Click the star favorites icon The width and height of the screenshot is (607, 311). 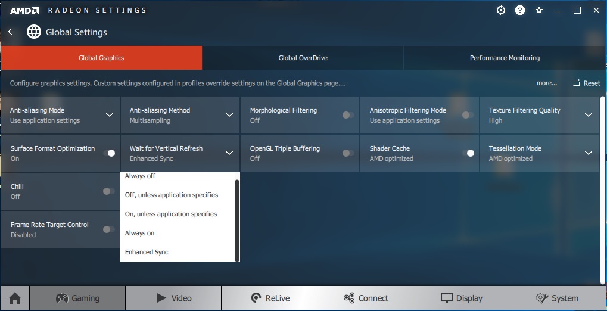539,10
